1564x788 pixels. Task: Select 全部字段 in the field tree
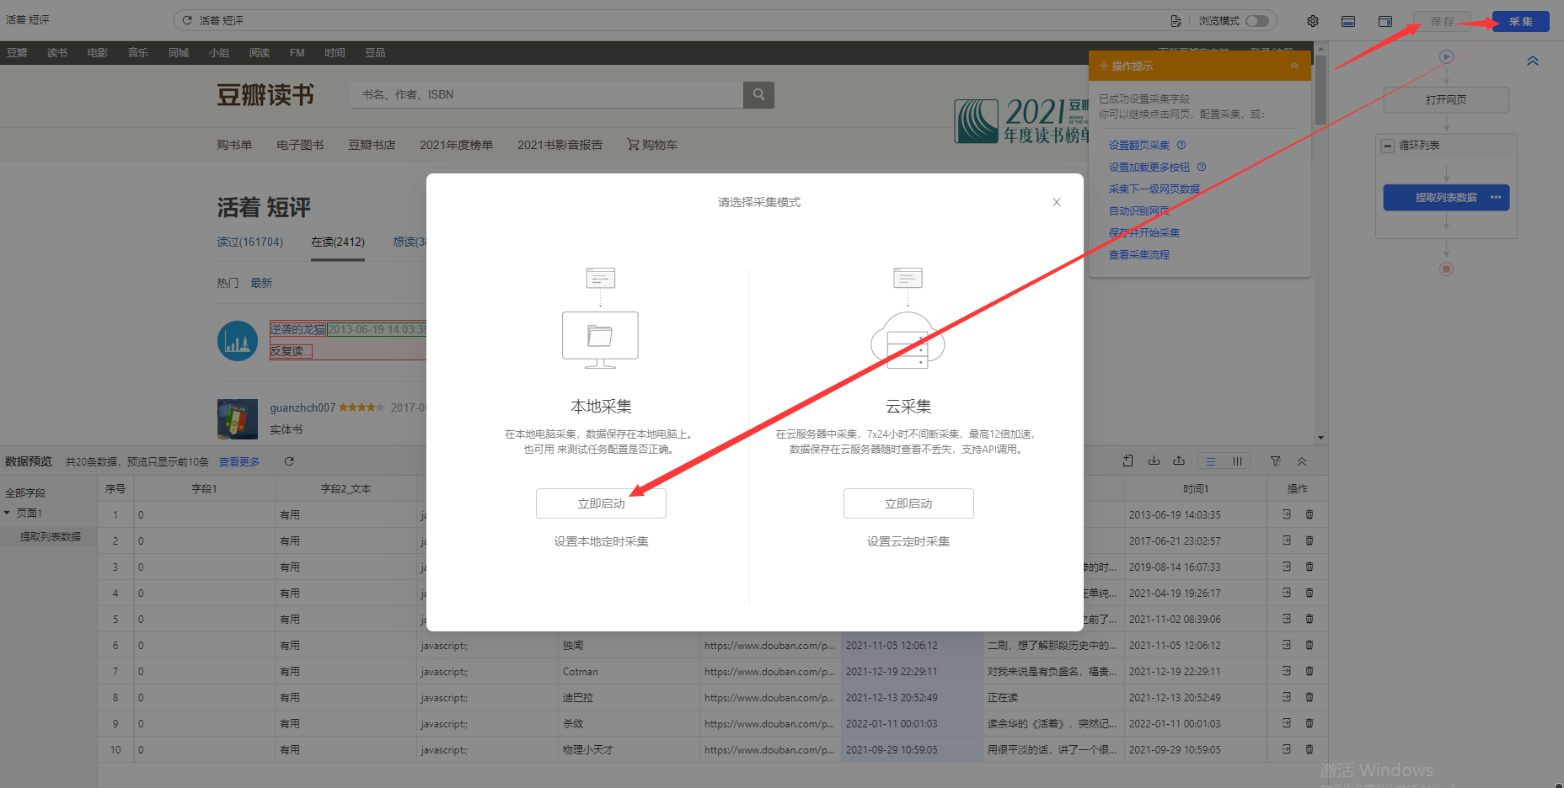25,492
